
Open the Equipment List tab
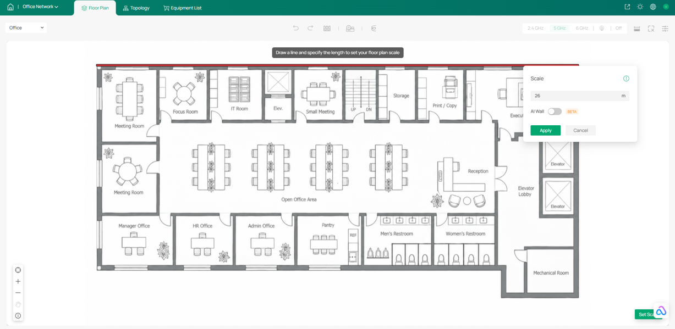182,8
